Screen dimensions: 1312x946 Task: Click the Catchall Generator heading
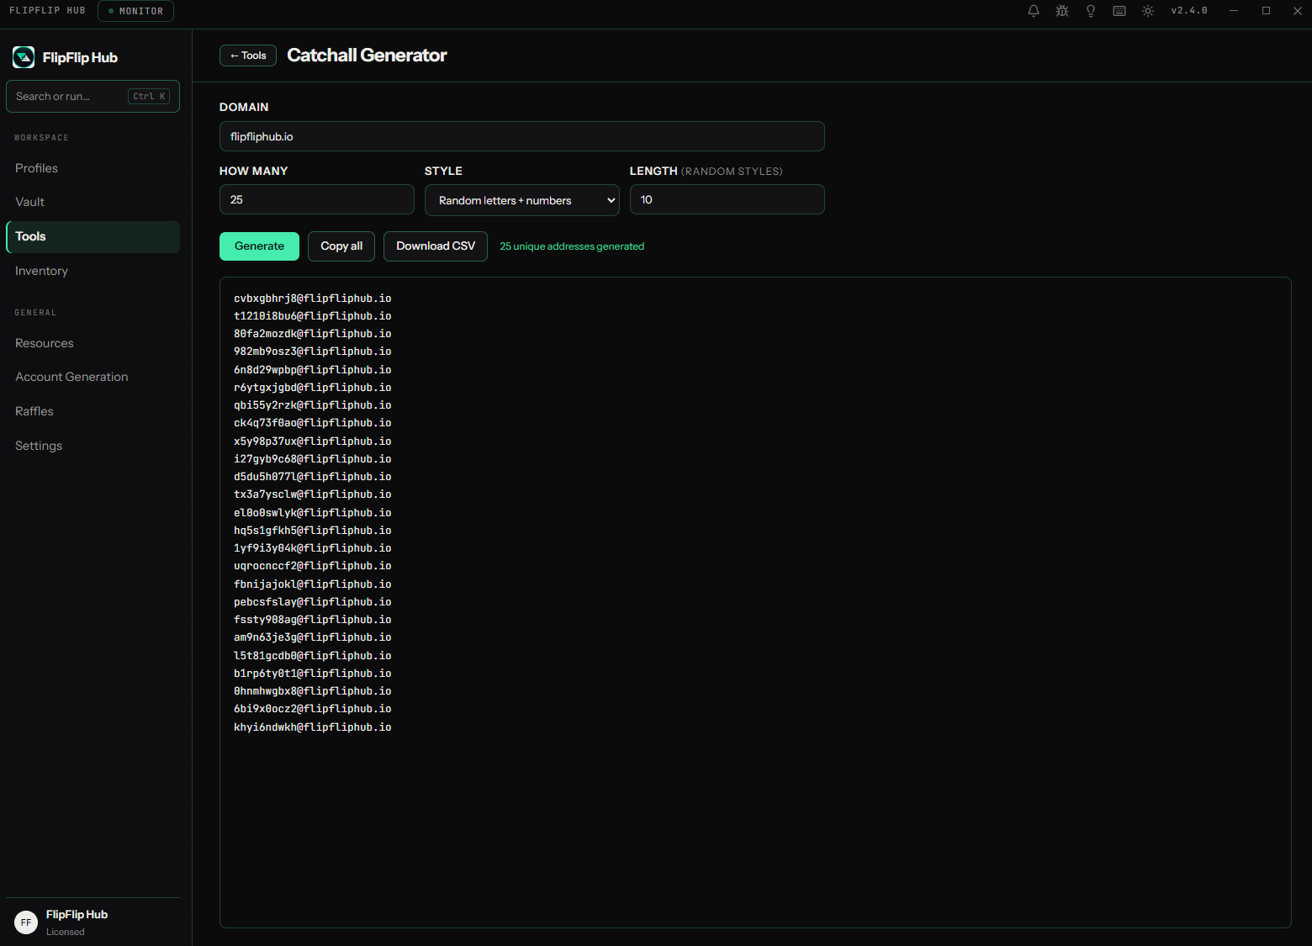coord(367,55)
